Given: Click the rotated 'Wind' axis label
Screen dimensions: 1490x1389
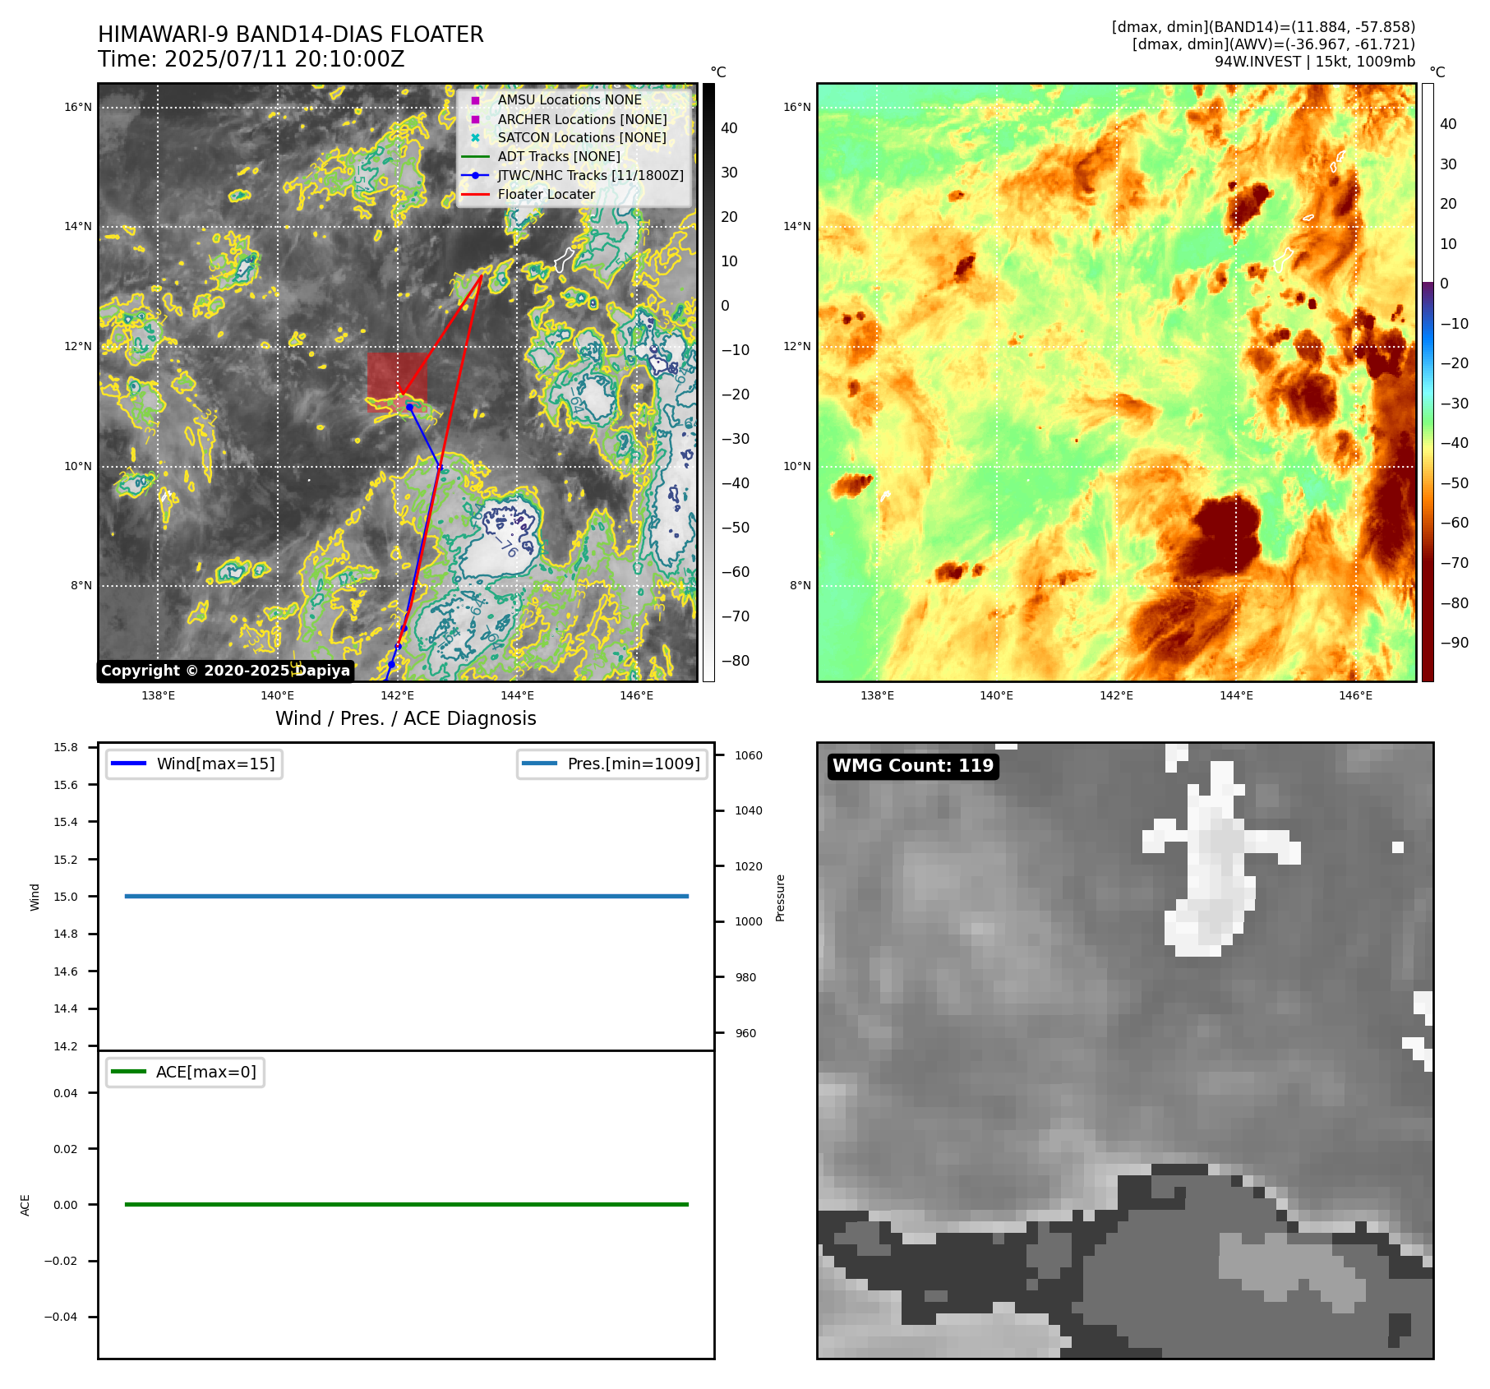Looking at the screenshot, I should tap(35, 897).
